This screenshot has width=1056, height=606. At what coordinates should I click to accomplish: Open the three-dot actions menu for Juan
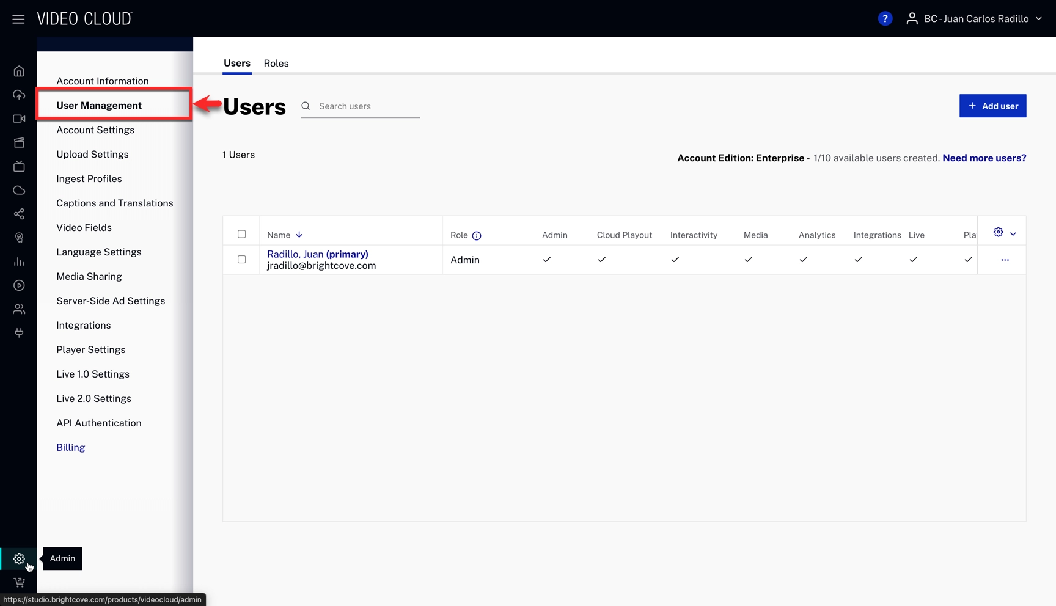[x=1005, y=260]
